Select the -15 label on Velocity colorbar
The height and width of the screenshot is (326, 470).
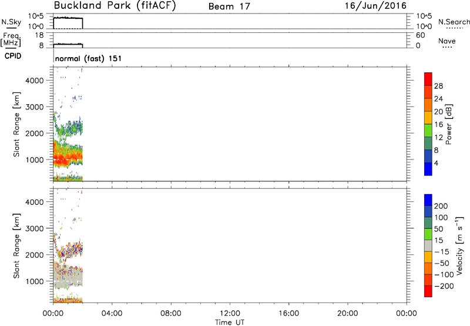tap(442, 252)
